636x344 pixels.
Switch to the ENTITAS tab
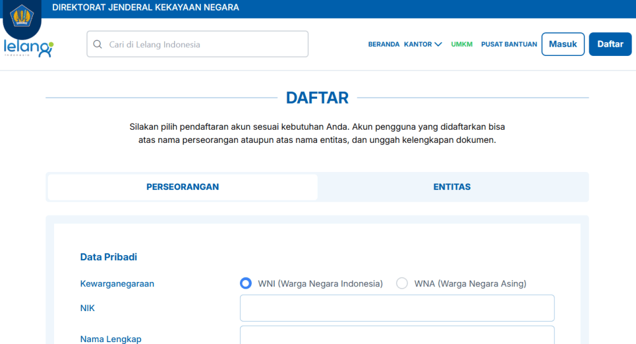pos(452,187)
